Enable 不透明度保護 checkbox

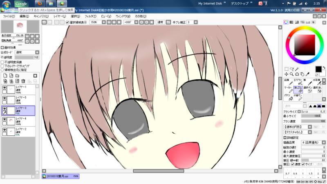(2, 62)
